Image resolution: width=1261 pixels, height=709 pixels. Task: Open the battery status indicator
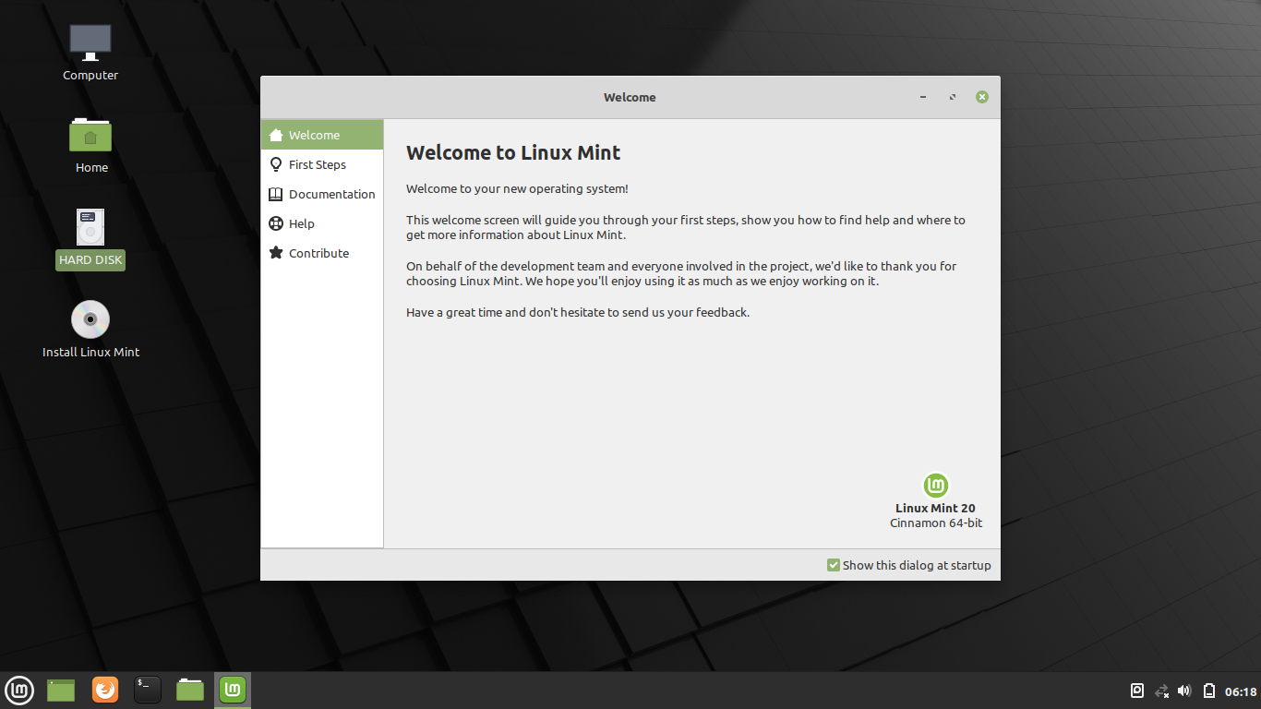pos(1209,690)
